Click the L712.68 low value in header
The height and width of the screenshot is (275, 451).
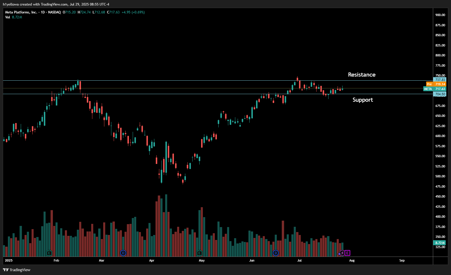(99, 12)
